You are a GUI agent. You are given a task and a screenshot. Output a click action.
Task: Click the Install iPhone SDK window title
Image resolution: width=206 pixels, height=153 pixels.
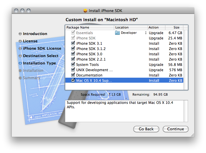tap(105, 11)
